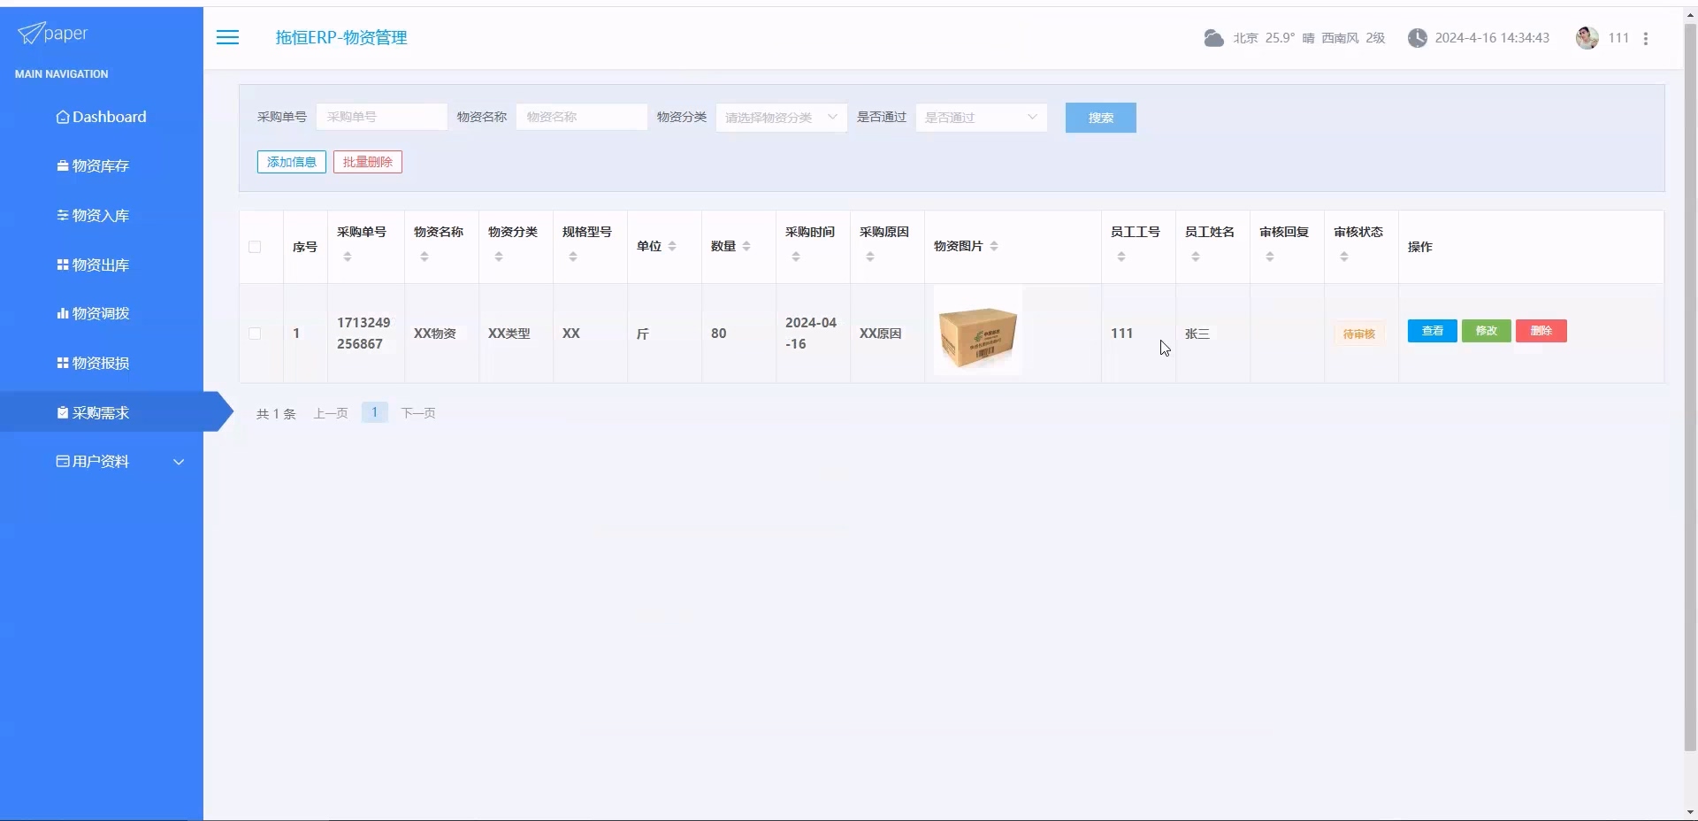Check the first row's checkbox
Viewport: 1698px width, 821px height.
coord(255,334)
